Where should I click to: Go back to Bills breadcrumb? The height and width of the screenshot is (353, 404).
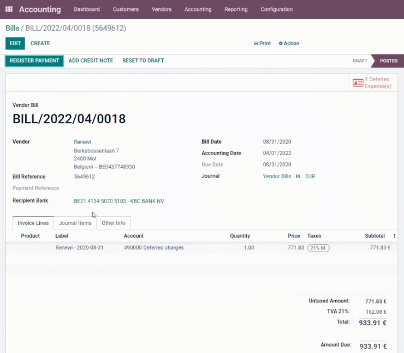coord(13,28)
